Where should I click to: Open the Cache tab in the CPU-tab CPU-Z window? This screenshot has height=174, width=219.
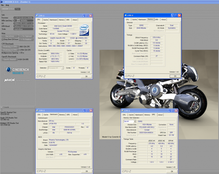[x=46, y=20]
